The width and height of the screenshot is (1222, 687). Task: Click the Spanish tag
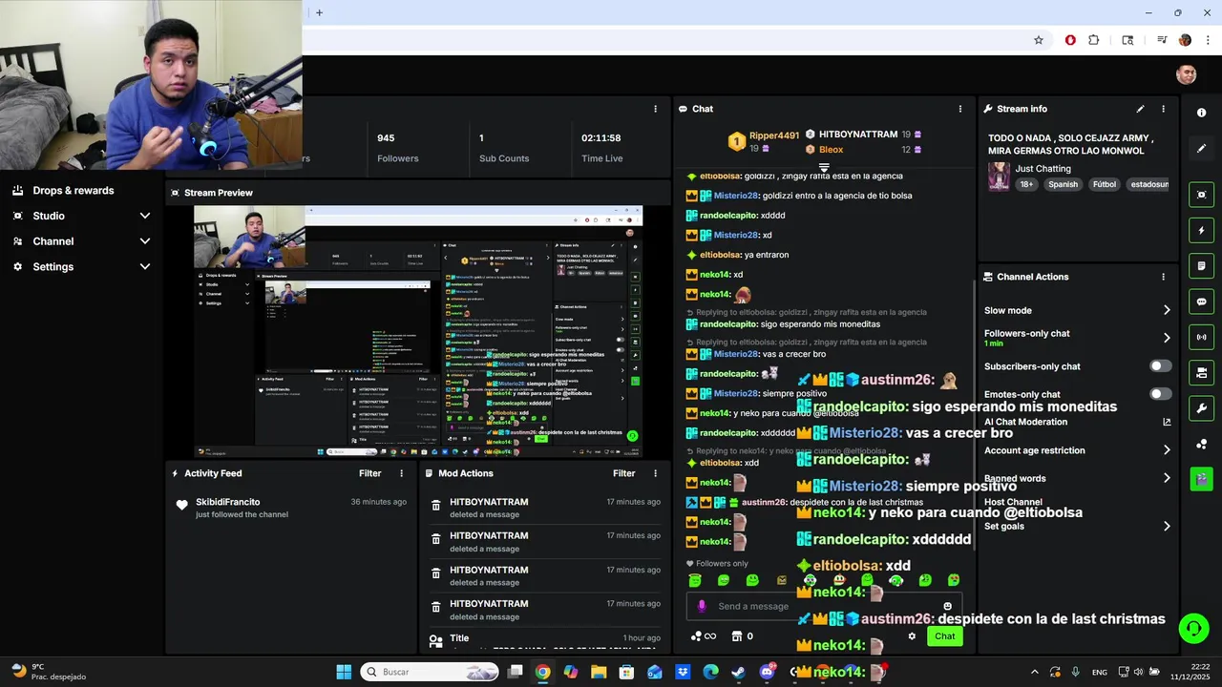1063,184
